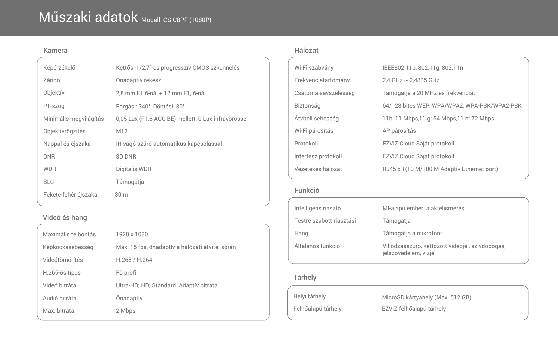
Task: Select the RJ45 Ethernet port value
Action: [440, 169]
